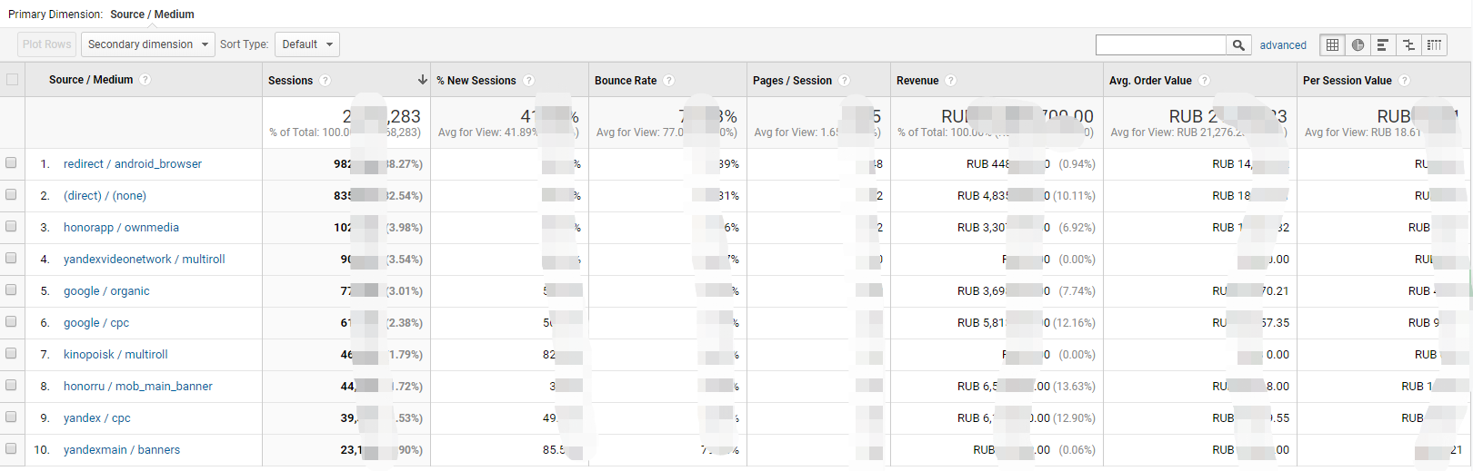Image resolution: width=1473 pixels, height=471 pixels.
Task: Open the advanced filter link
Action: (x=1282, y=45)
